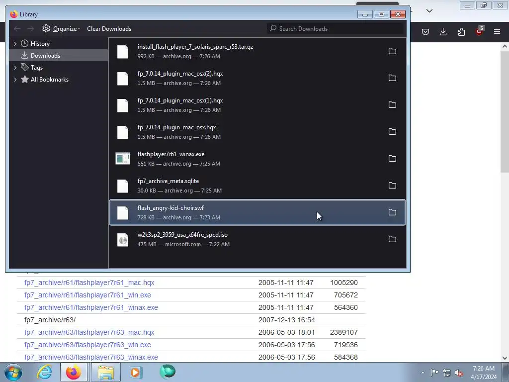The width and height of the screenshot is (509, 382).
Task: Click the uBlock Origin extension icon
Action: (480, 31)
